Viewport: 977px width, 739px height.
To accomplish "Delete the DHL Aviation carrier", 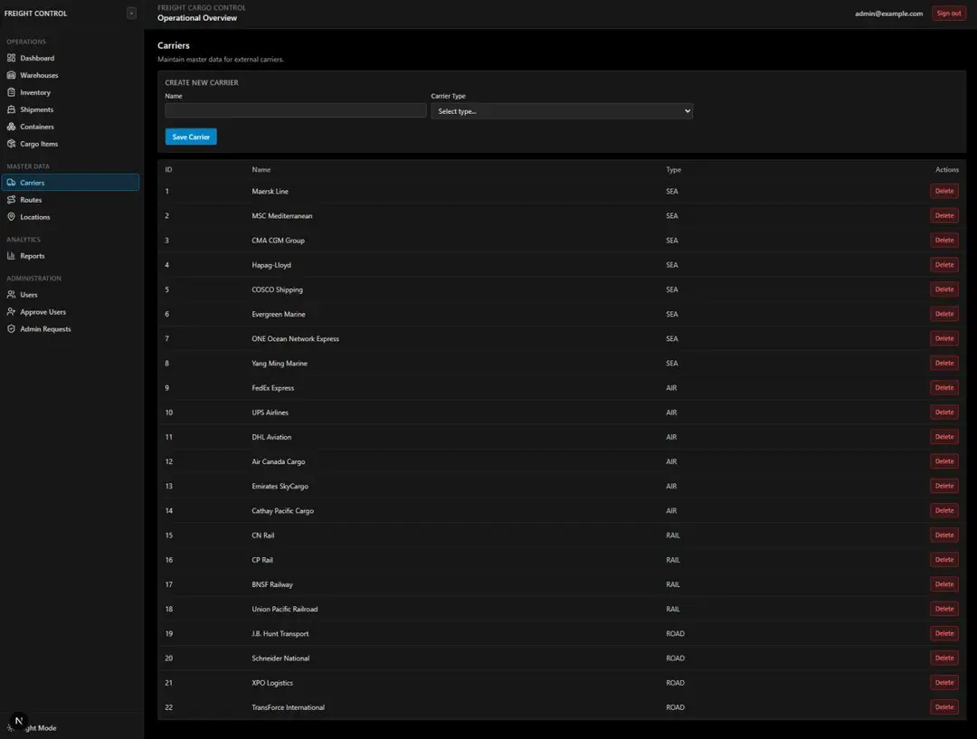I will 944,437.
